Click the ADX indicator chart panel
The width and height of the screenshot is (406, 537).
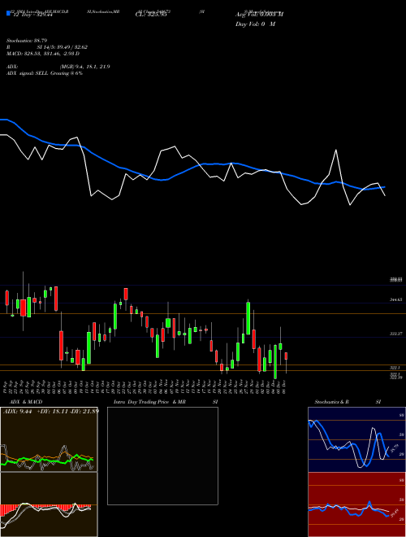[x=49, y=439]
